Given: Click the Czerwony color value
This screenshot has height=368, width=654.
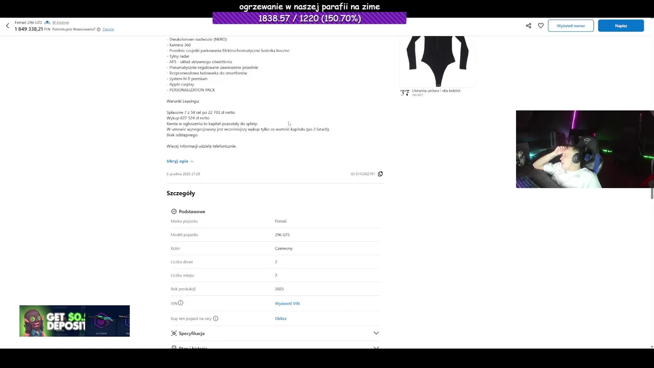Looking at the screenshot, I should click(284, 248).
